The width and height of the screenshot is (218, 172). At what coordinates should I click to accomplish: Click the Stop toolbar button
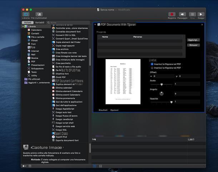(x=192, y=14)
